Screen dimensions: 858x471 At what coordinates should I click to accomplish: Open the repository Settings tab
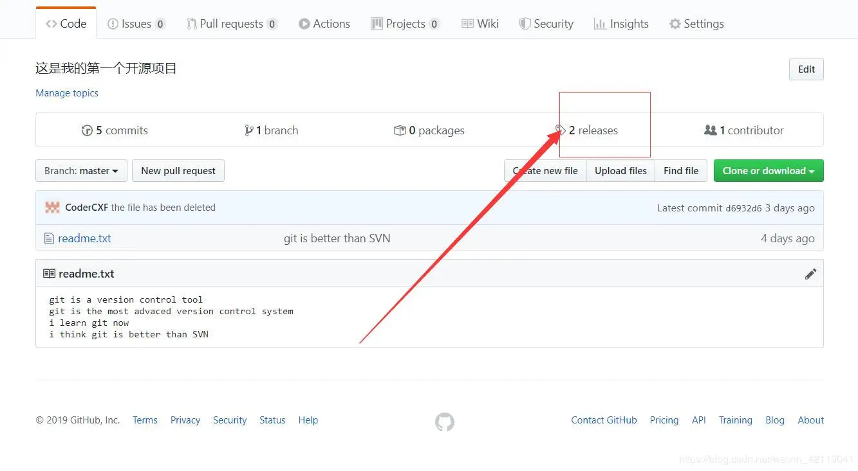(696, 24)
